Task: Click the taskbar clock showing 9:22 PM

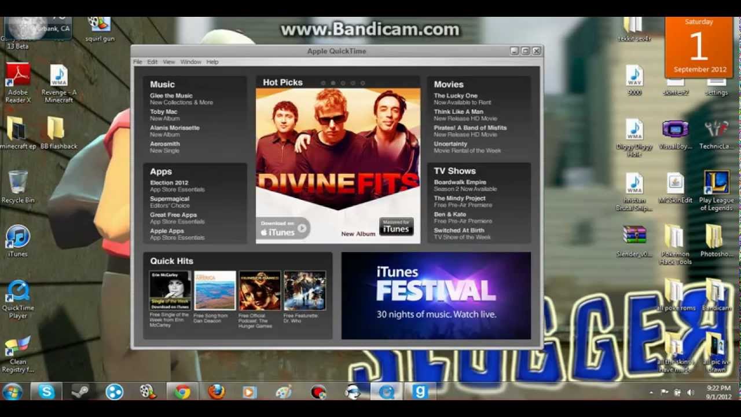Action: point(718,392)
